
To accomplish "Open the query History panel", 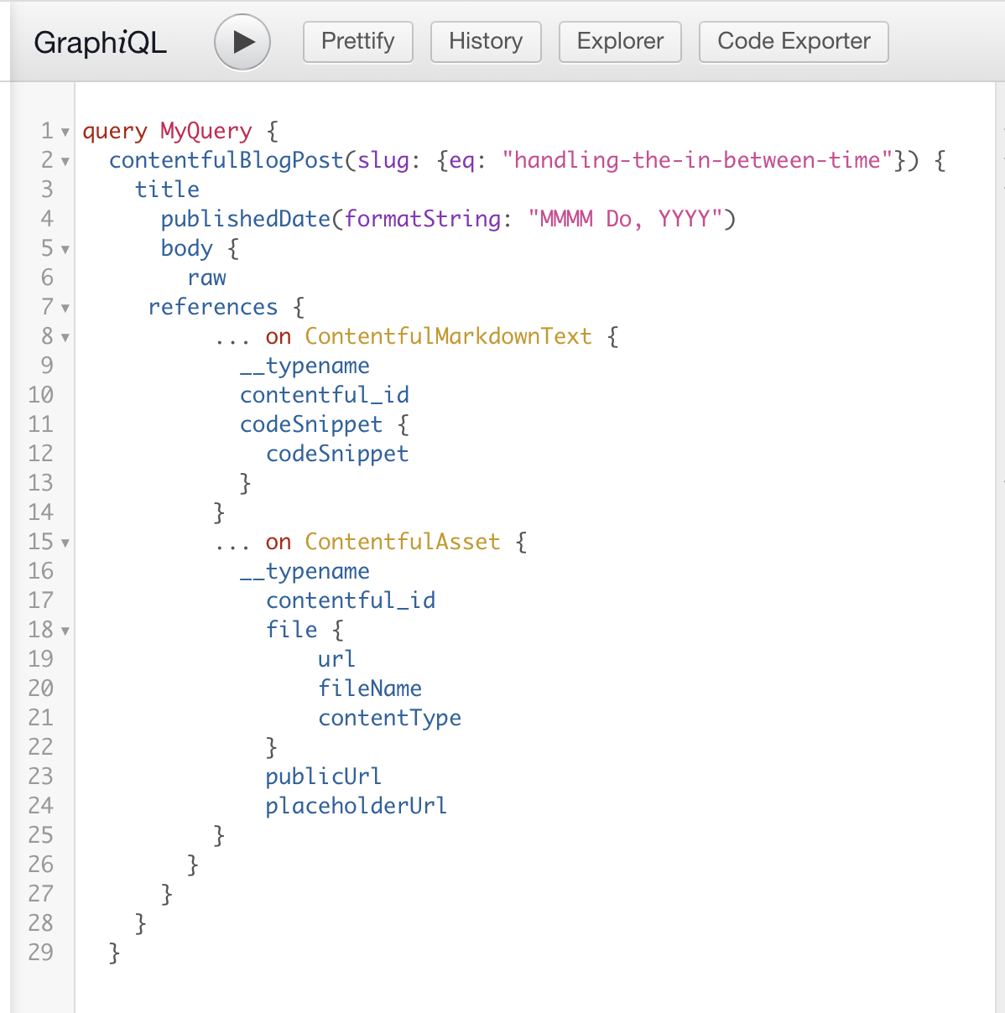I will pos(485,41).
